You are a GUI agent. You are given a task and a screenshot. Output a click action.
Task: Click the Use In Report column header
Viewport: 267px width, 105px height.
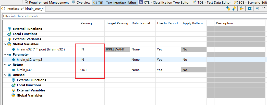pyautogui.click(x=168, y=23)
